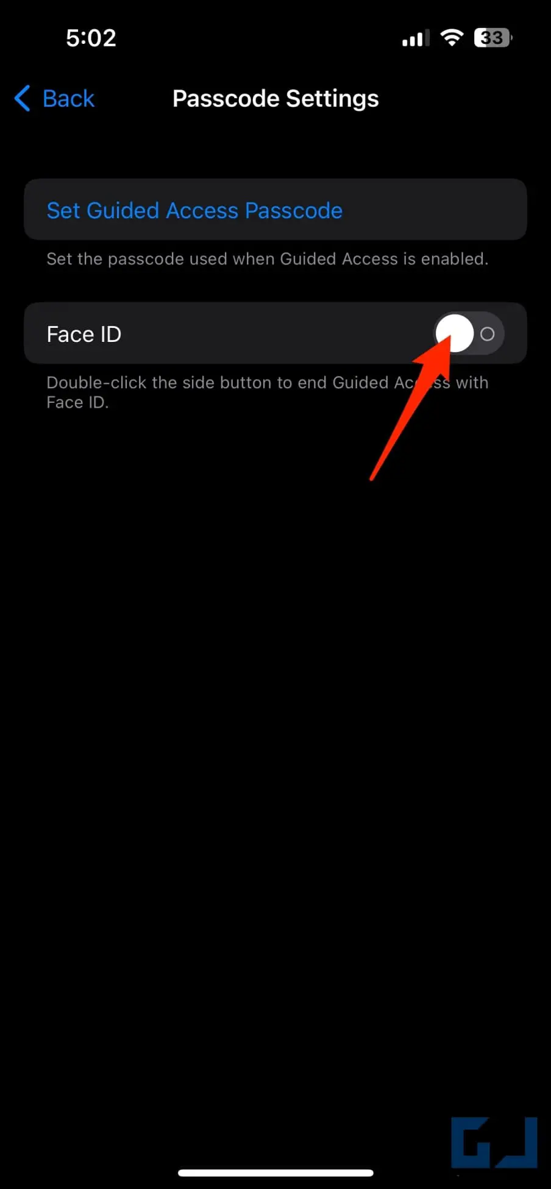Tap the Guided Access passcode description text
Viewport: 551px width, 1189px height.
268,259
